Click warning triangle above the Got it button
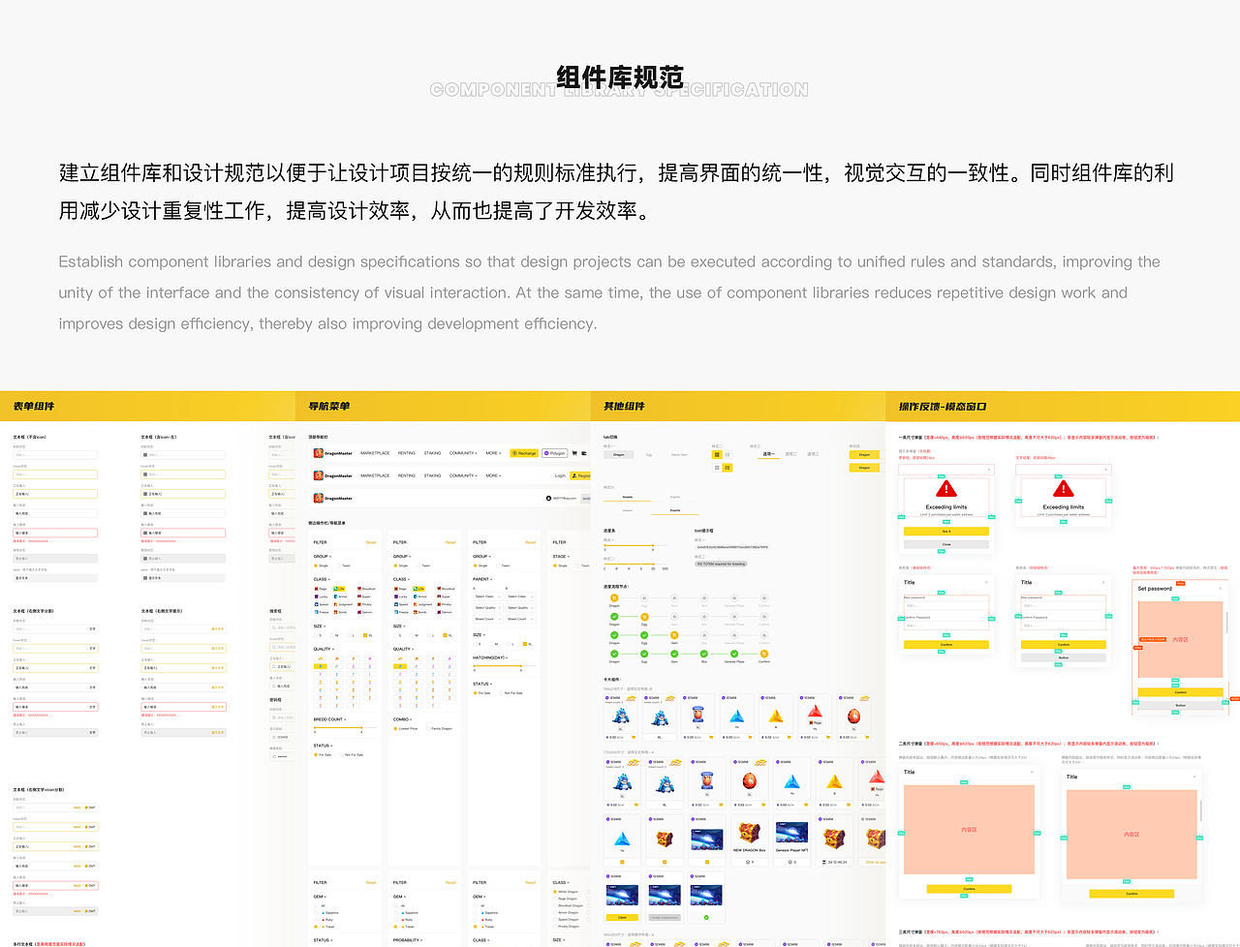The height and width of the screenshot is (947, 1240). point(946,489)
